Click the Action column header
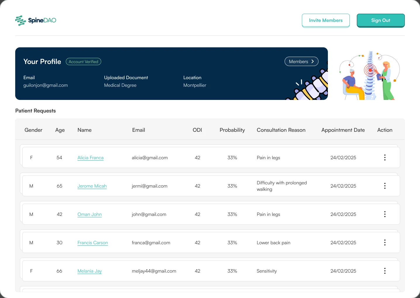 pos(385,130)
